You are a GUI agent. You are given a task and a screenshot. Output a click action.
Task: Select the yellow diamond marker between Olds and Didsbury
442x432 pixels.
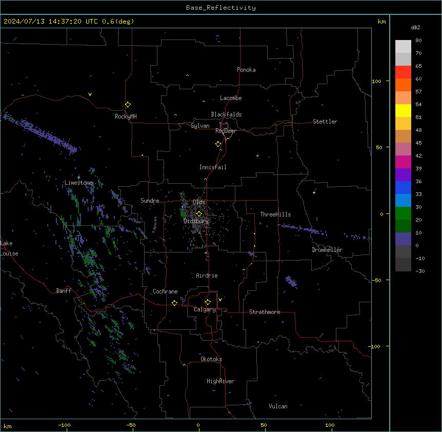pyautogui.click(x=199, y=214)
